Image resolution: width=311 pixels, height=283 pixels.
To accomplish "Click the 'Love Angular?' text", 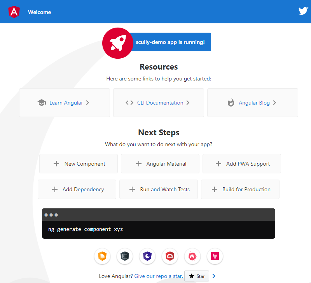I will coord(116,276).
